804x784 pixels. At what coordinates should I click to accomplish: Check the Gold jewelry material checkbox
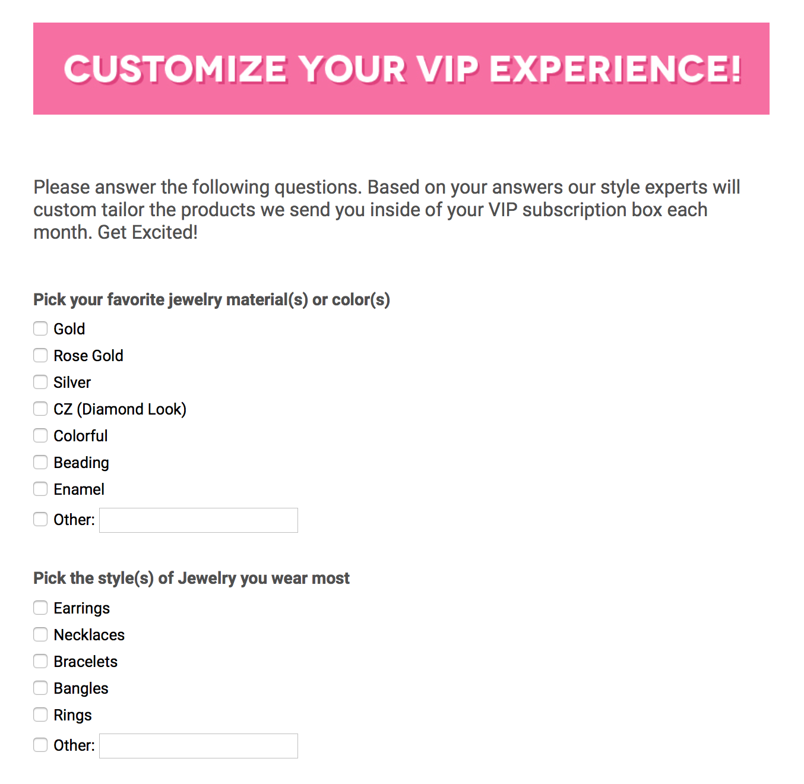coord(40,328)
